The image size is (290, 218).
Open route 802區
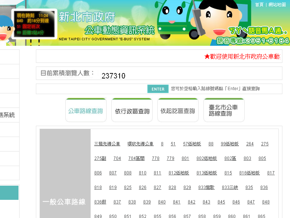[x=230, y=158]
